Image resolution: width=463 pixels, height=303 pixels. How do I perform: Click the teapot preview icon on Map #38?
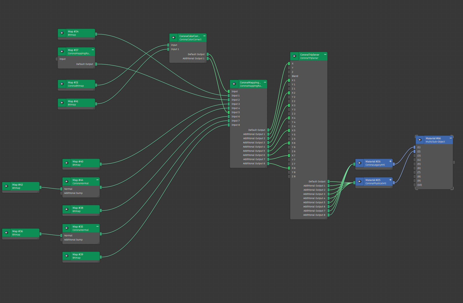click(x=66, y=209)
